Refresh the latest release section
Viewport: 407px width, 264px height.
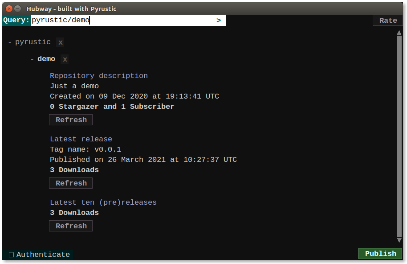pyautogui.click(x=71, y=183)
